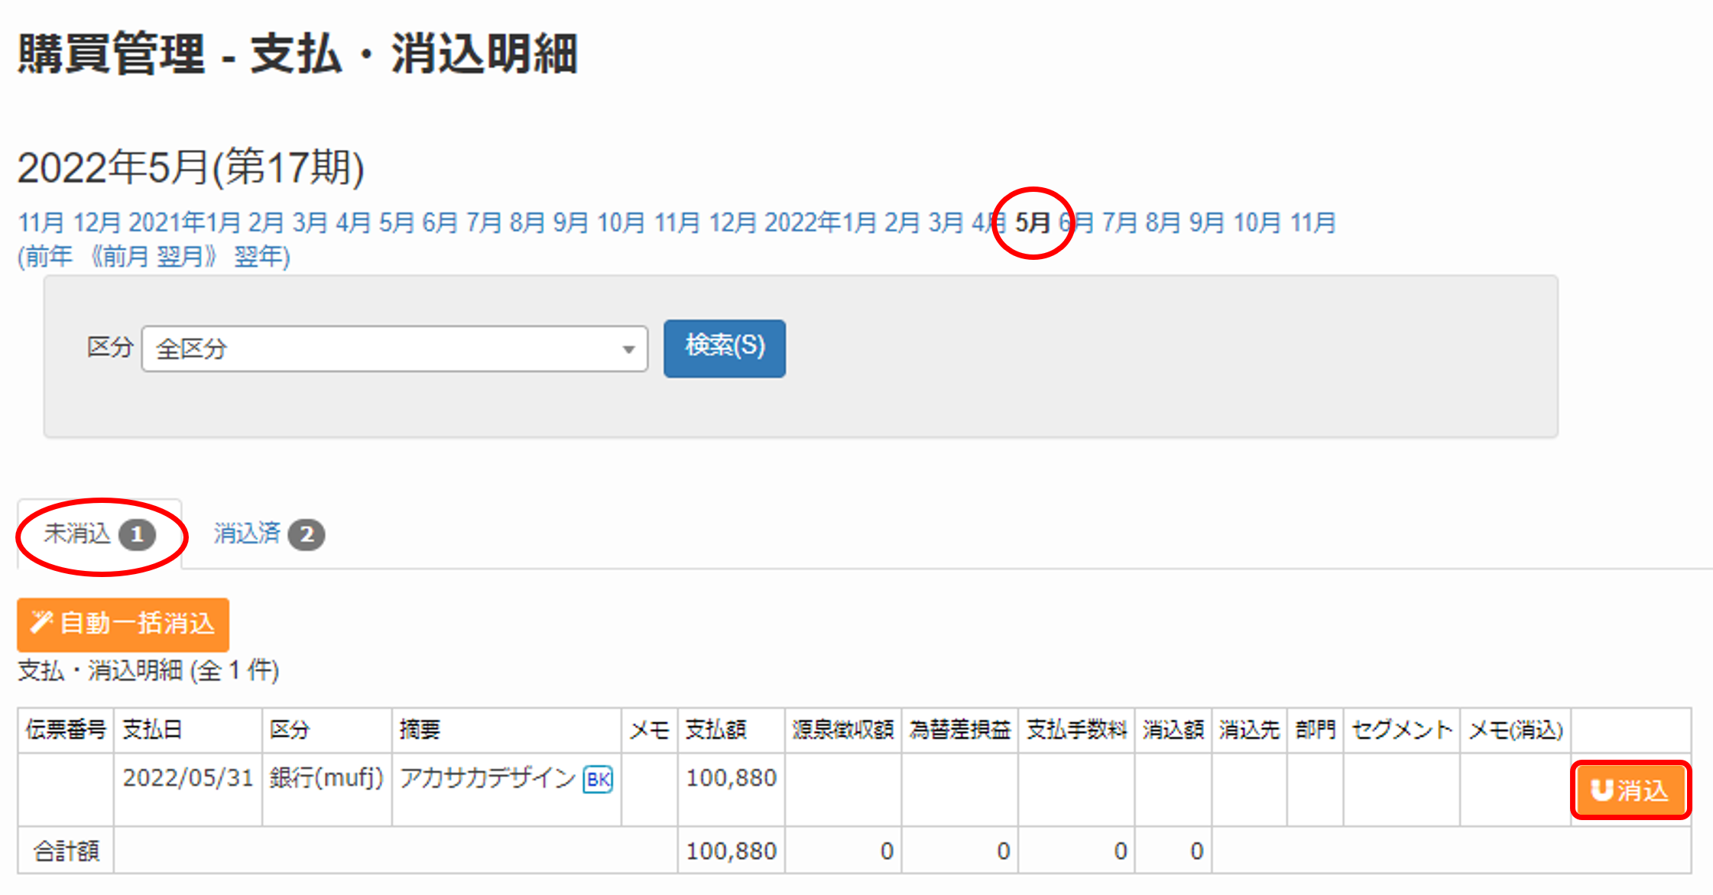Click the 自動一括消込 button

(x=123, y=624)
